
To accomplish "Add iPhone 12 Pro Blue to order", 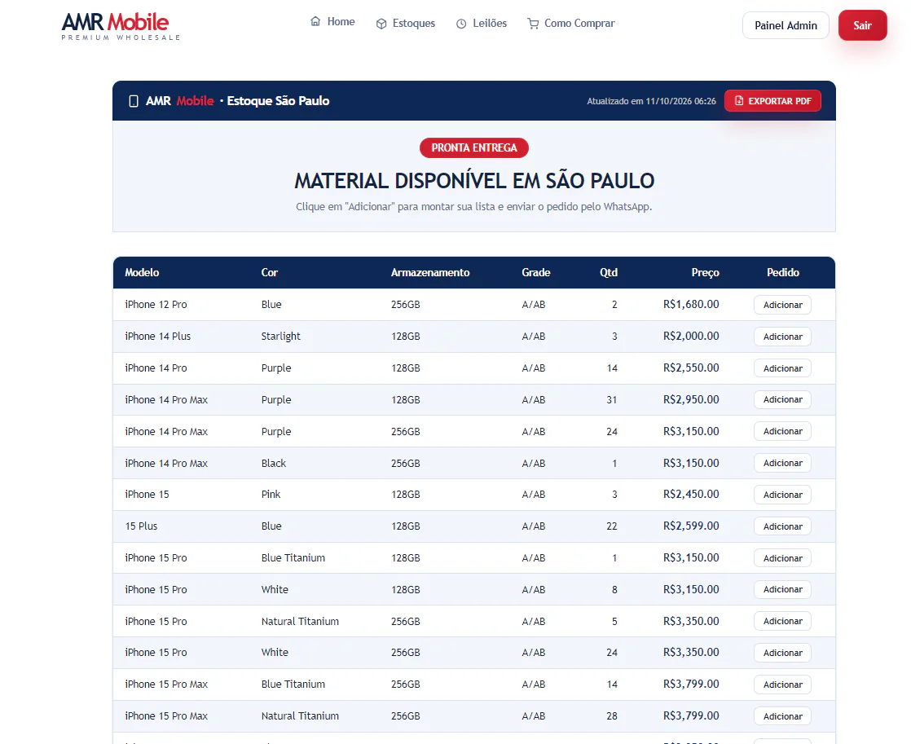I will pos(782,305).
